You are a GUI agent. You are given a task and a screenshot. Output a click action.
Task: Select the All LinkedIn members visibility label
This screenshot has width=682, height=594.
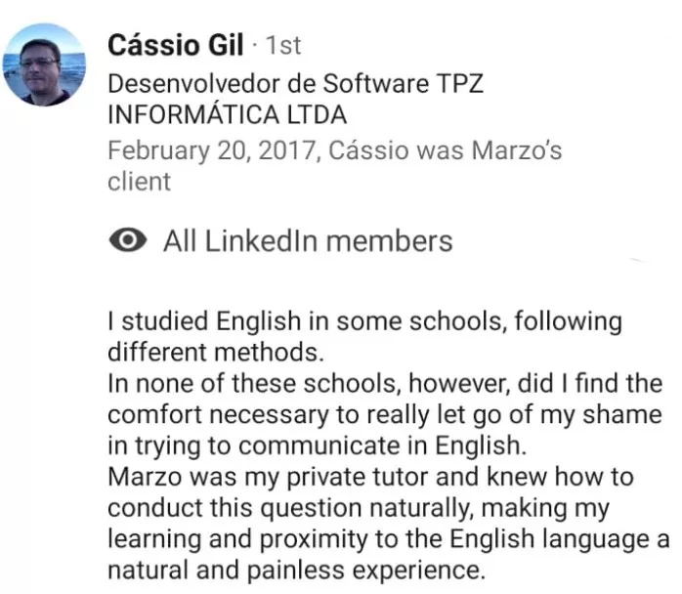pyautogui.click(x=308, y=241)
